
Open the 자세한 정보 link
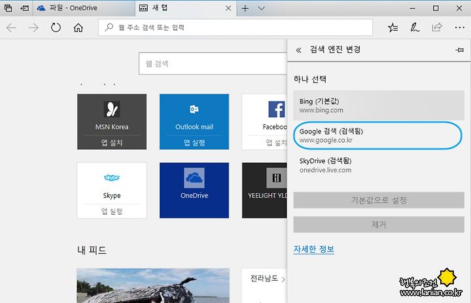pyautogui.click(x=313, y=249)
